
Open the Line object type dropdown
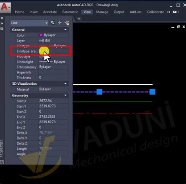coord(29,23)
